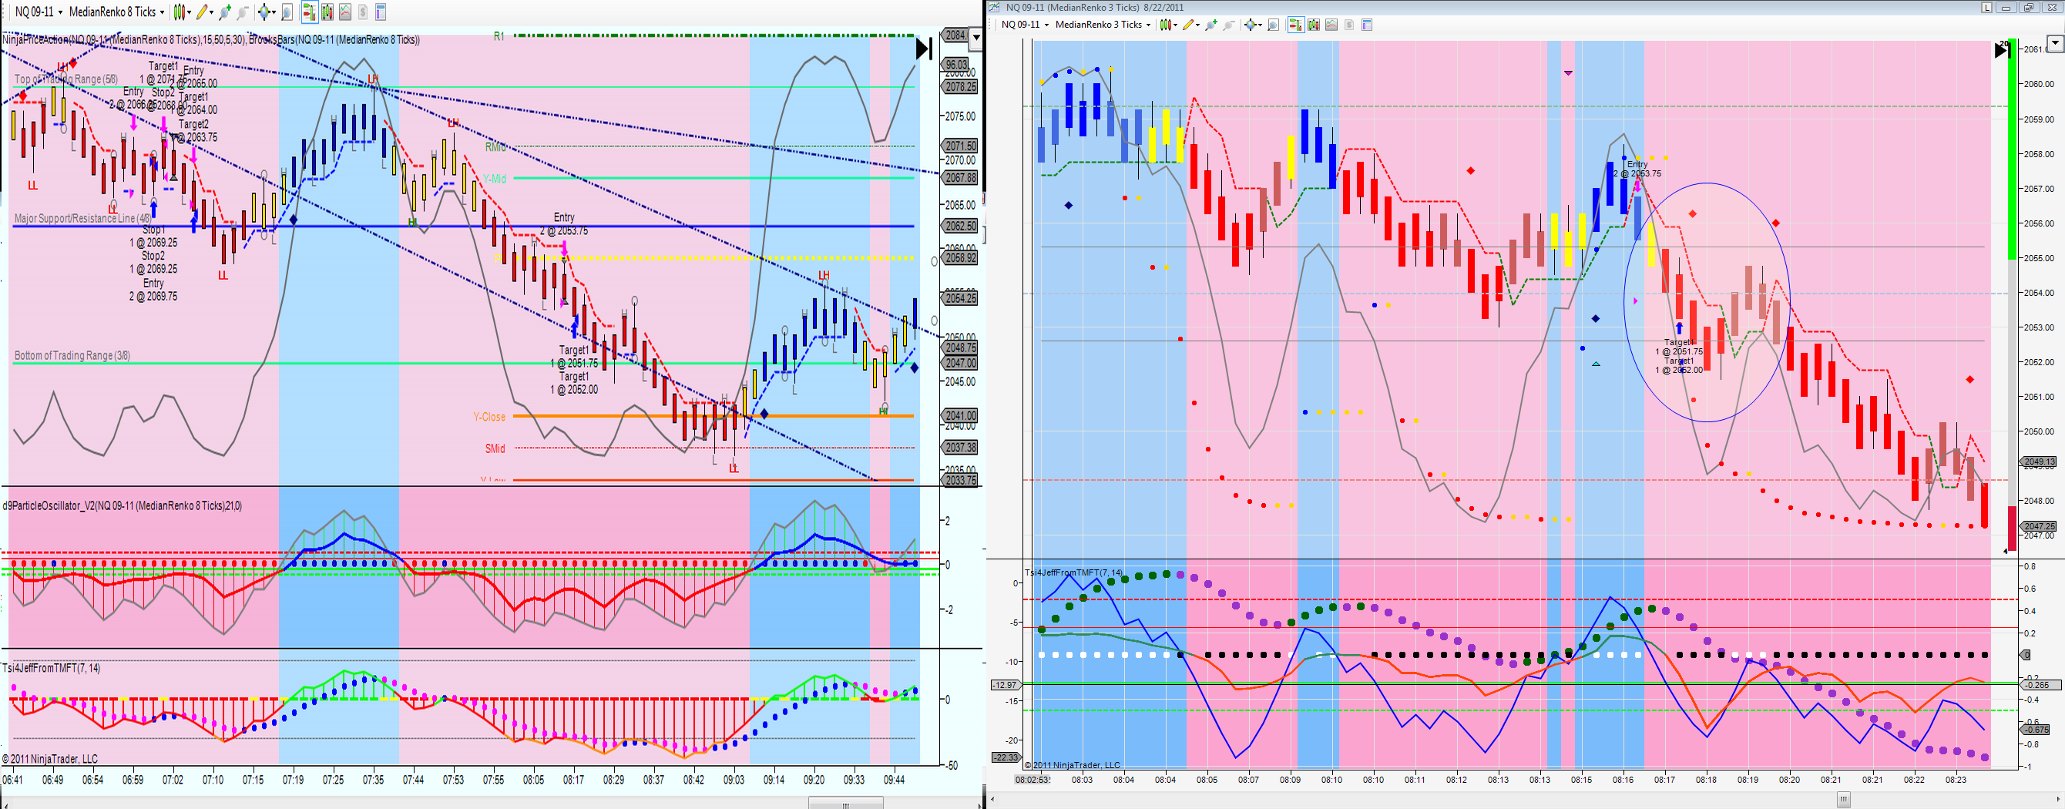
Task: Open price axis dropdown arrow in 8 Ticks chart
Action: click(975, 37)
